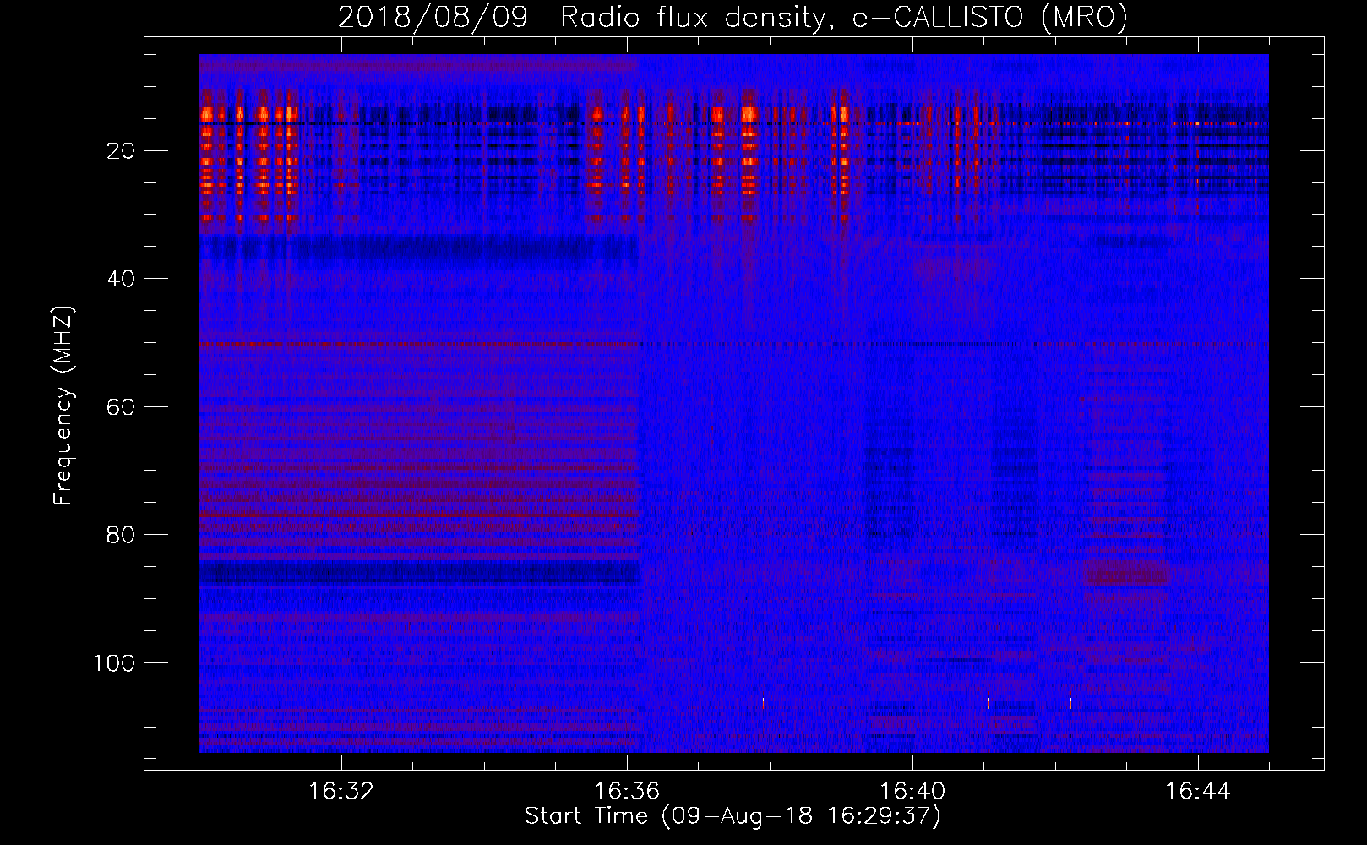
Task: Click the '16:32' time tick label
Action: 341,792
